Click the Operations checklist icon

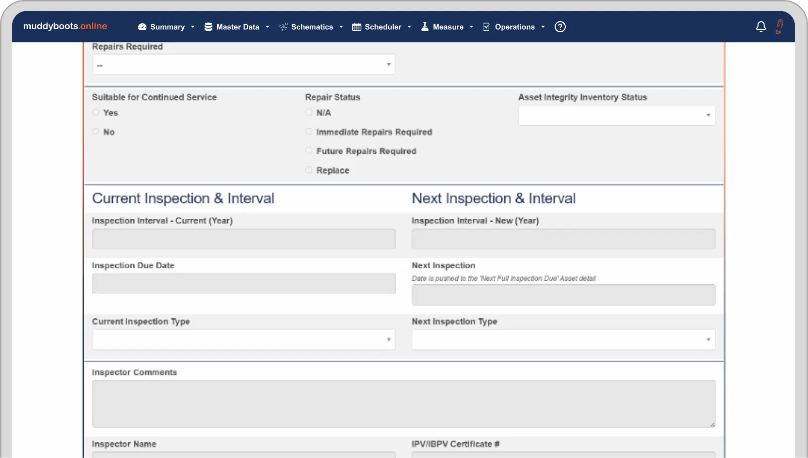[486, 27]
